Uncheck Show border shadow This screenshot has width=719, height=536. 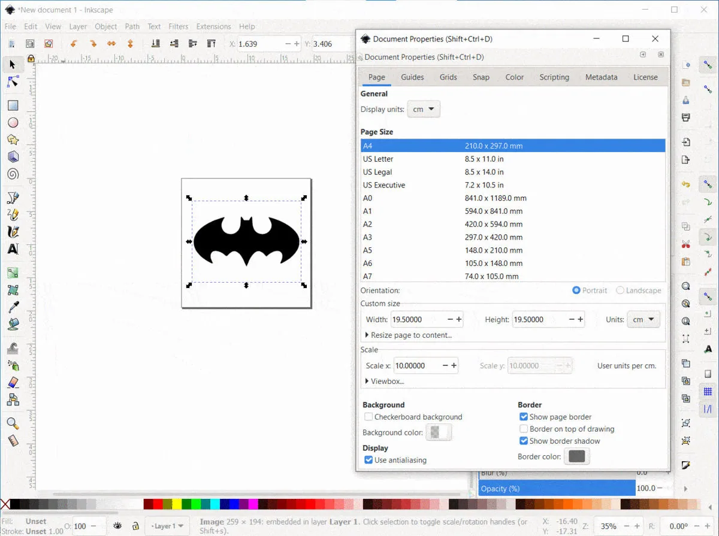tap(524, 441)
